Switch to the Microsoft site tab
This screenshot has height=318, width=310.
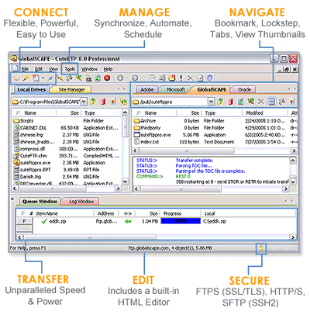click(x=176, y=89)
